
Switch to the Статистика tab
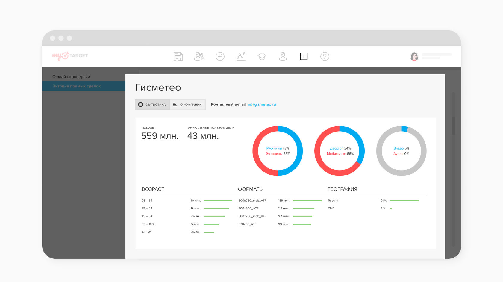(x=152, y=104)
